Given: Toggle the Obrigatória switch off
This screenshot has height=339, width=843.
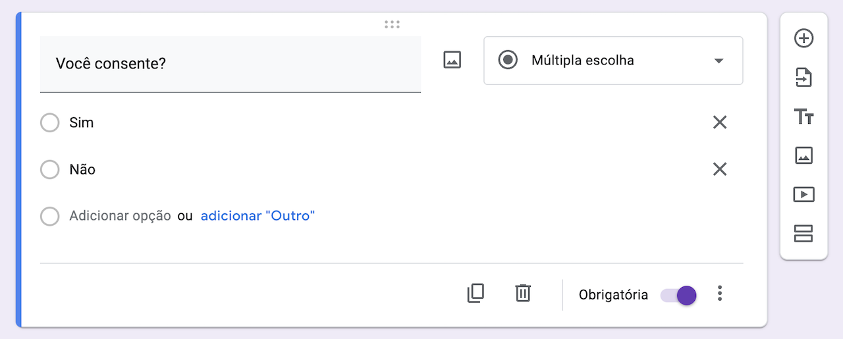Looking at the screenshot, I should pyautogui.click(x=679, y=295).
